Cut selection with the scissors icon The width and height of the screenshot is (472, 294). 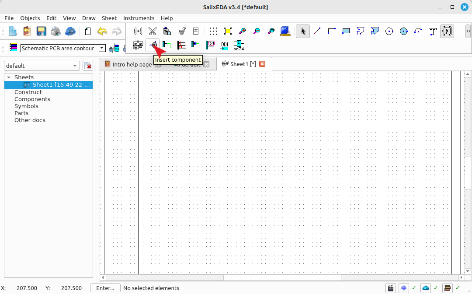pyautogui.click(x=153, y=31)
